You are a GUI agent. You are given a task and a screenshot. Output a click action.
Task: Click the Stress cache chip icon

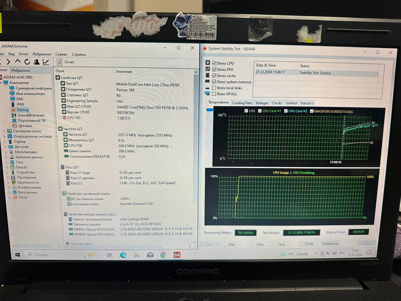[x=207, y=75]
